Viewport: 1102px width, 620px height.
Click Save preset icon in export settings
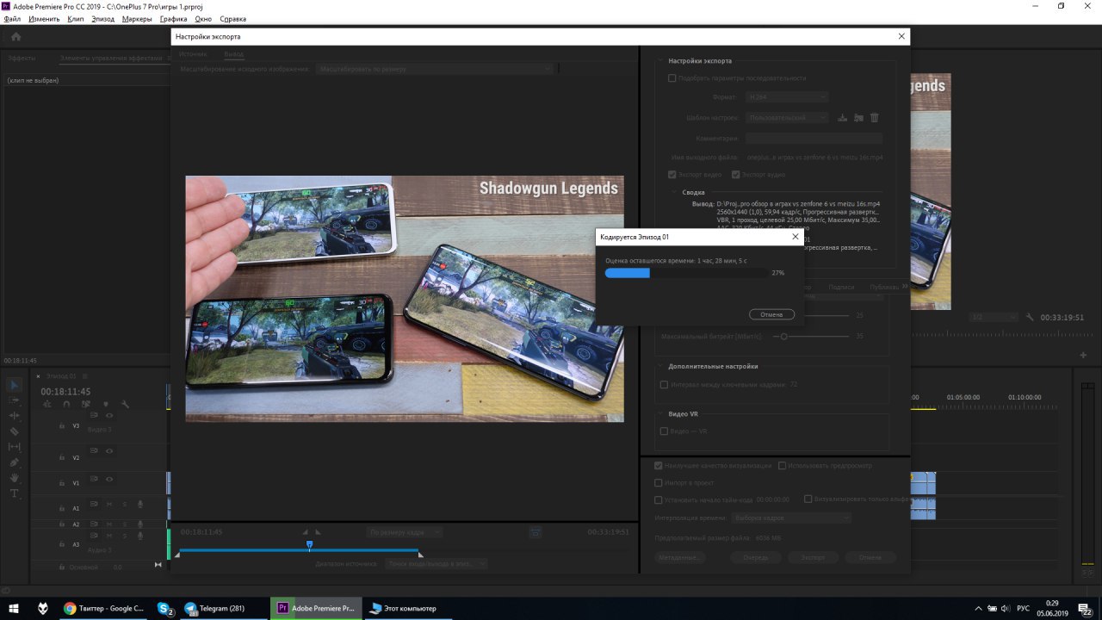[x=843, y=118]
